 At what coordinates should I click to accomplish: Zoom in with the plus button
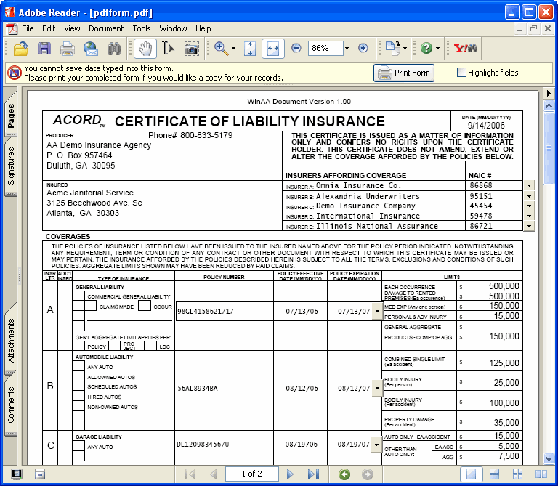[x=363, y=48]
